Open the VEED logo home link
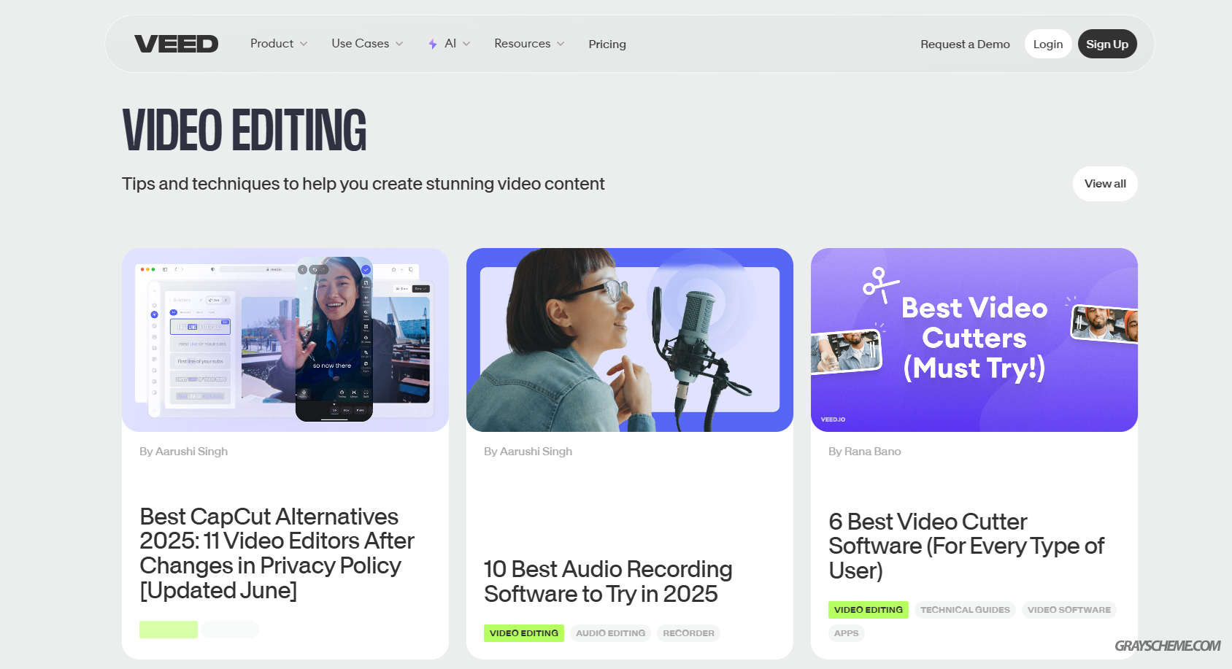1232x669 pixels. click(x=176, y=44)
